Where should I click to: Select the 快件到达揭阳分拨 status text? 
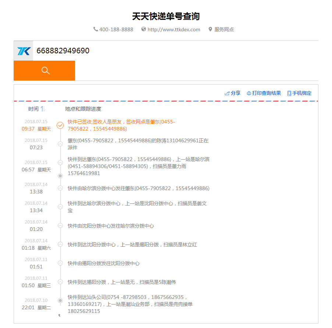122,282
